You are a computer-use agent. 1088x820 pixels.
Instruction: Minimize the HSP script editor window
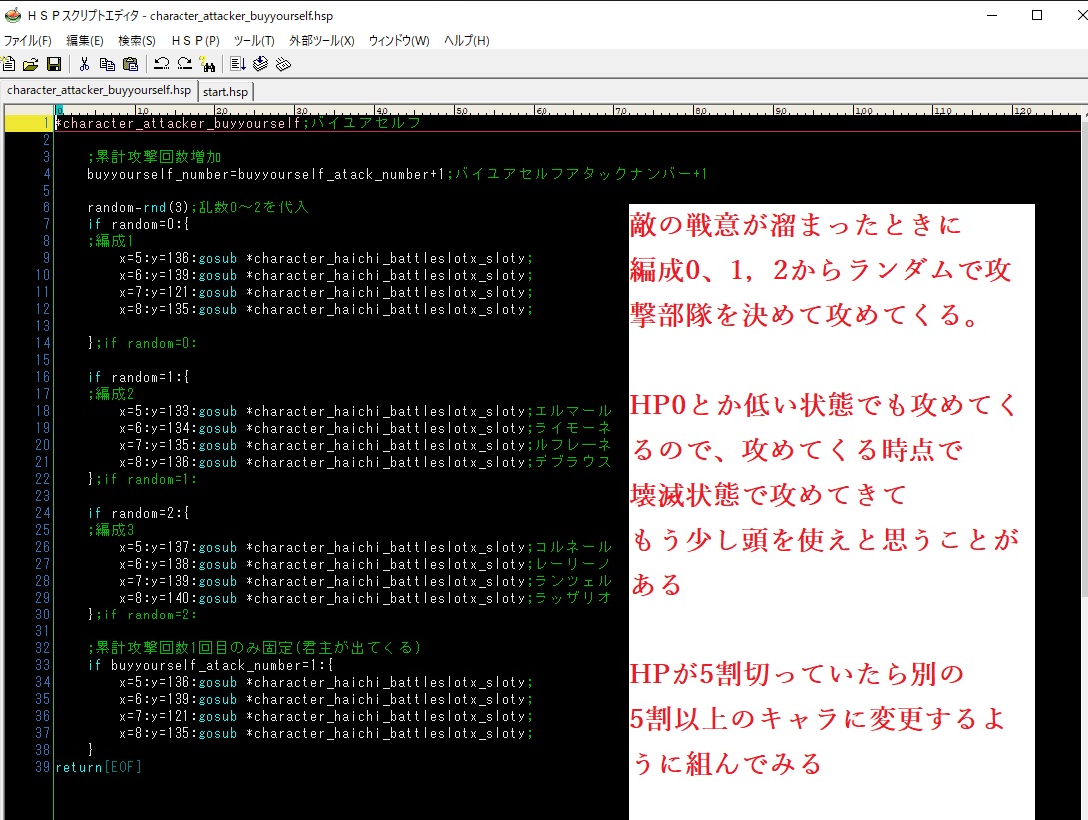tap(993, 15)
